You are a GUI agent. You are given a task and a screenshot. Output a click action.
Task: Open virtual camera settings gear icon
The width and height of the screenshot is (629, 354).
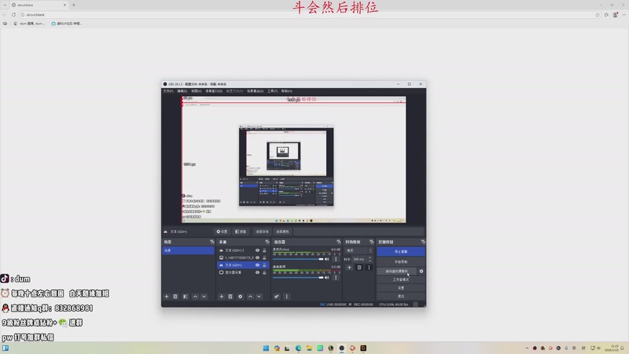point(421,271)
